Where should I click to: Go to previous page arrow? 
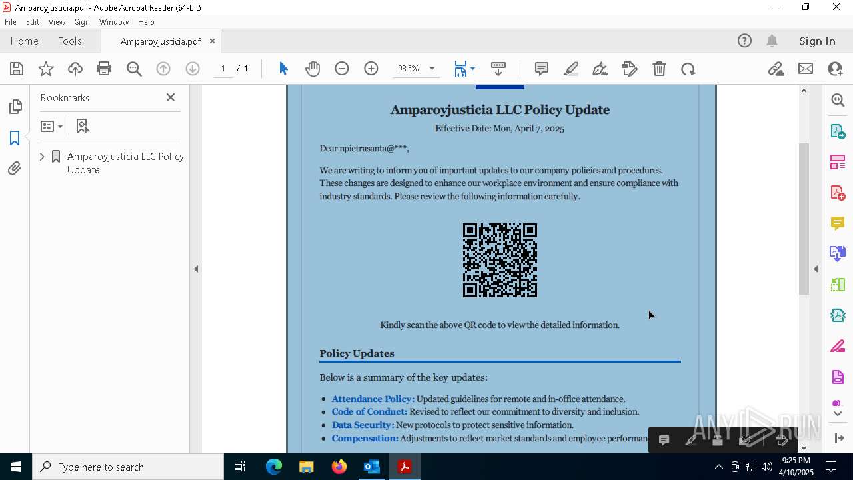pos(163,69)
